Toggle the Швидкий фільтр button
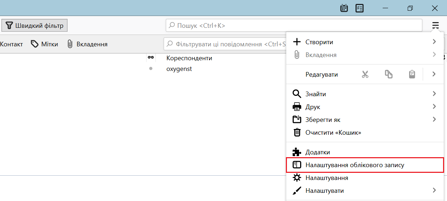Screen dimensions: 447x201 (35, 26)
